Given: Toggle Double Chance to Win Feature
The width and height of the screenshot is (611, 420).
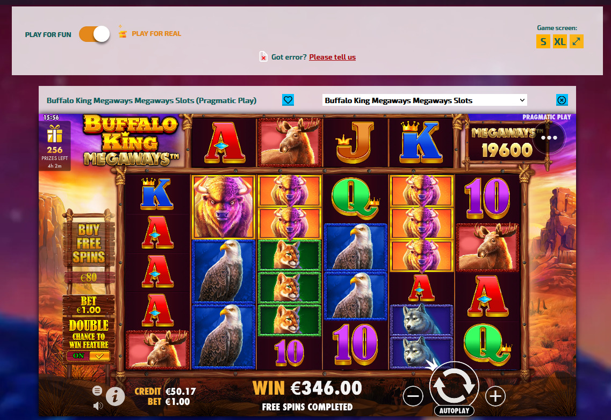Looking at the screenshot, I should click(x=89, y=356).
